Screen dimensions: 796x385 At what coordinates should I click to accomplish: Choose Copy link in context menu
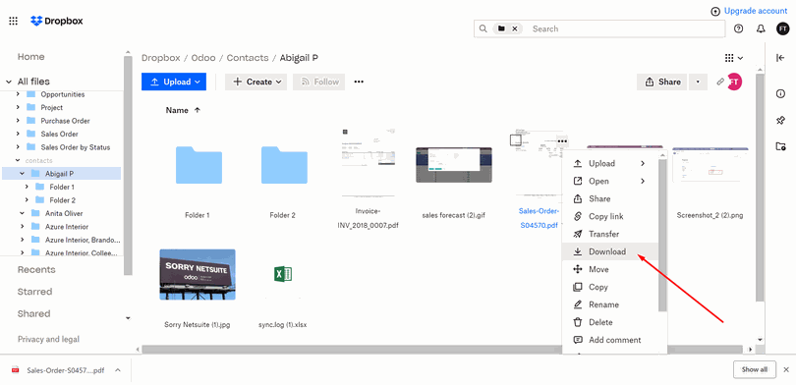pos(609,217)
